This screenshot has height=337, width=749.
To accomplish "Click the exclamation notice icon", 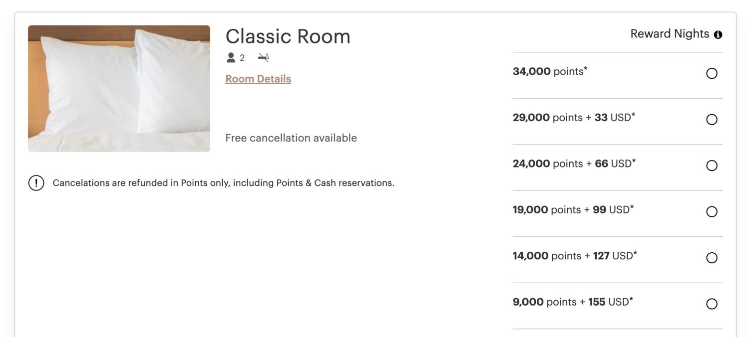I will 36,183.
